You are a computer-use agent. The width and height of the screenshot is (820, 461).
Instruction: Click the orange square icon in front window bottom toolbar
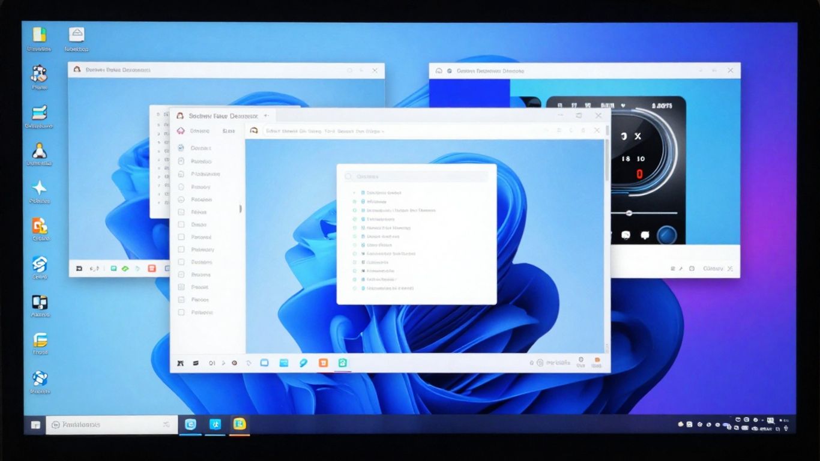323,363
